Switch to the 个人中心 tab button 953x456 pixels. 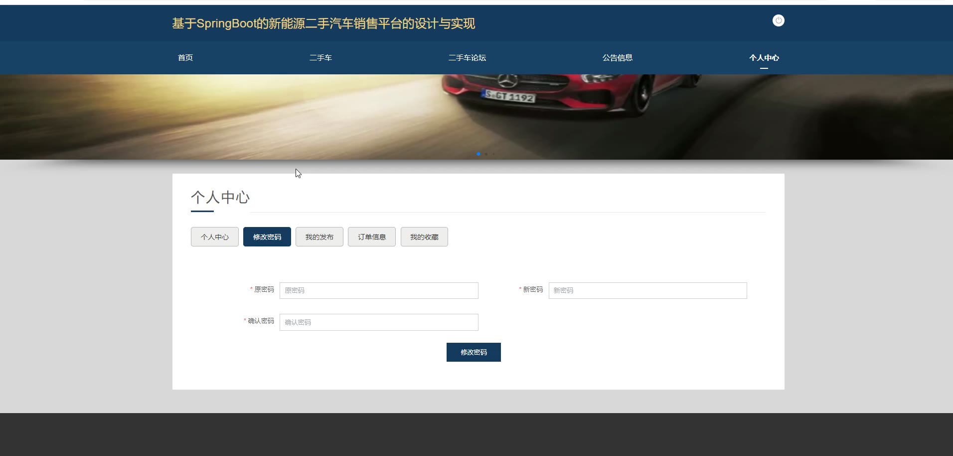click(x=215, y=237)
